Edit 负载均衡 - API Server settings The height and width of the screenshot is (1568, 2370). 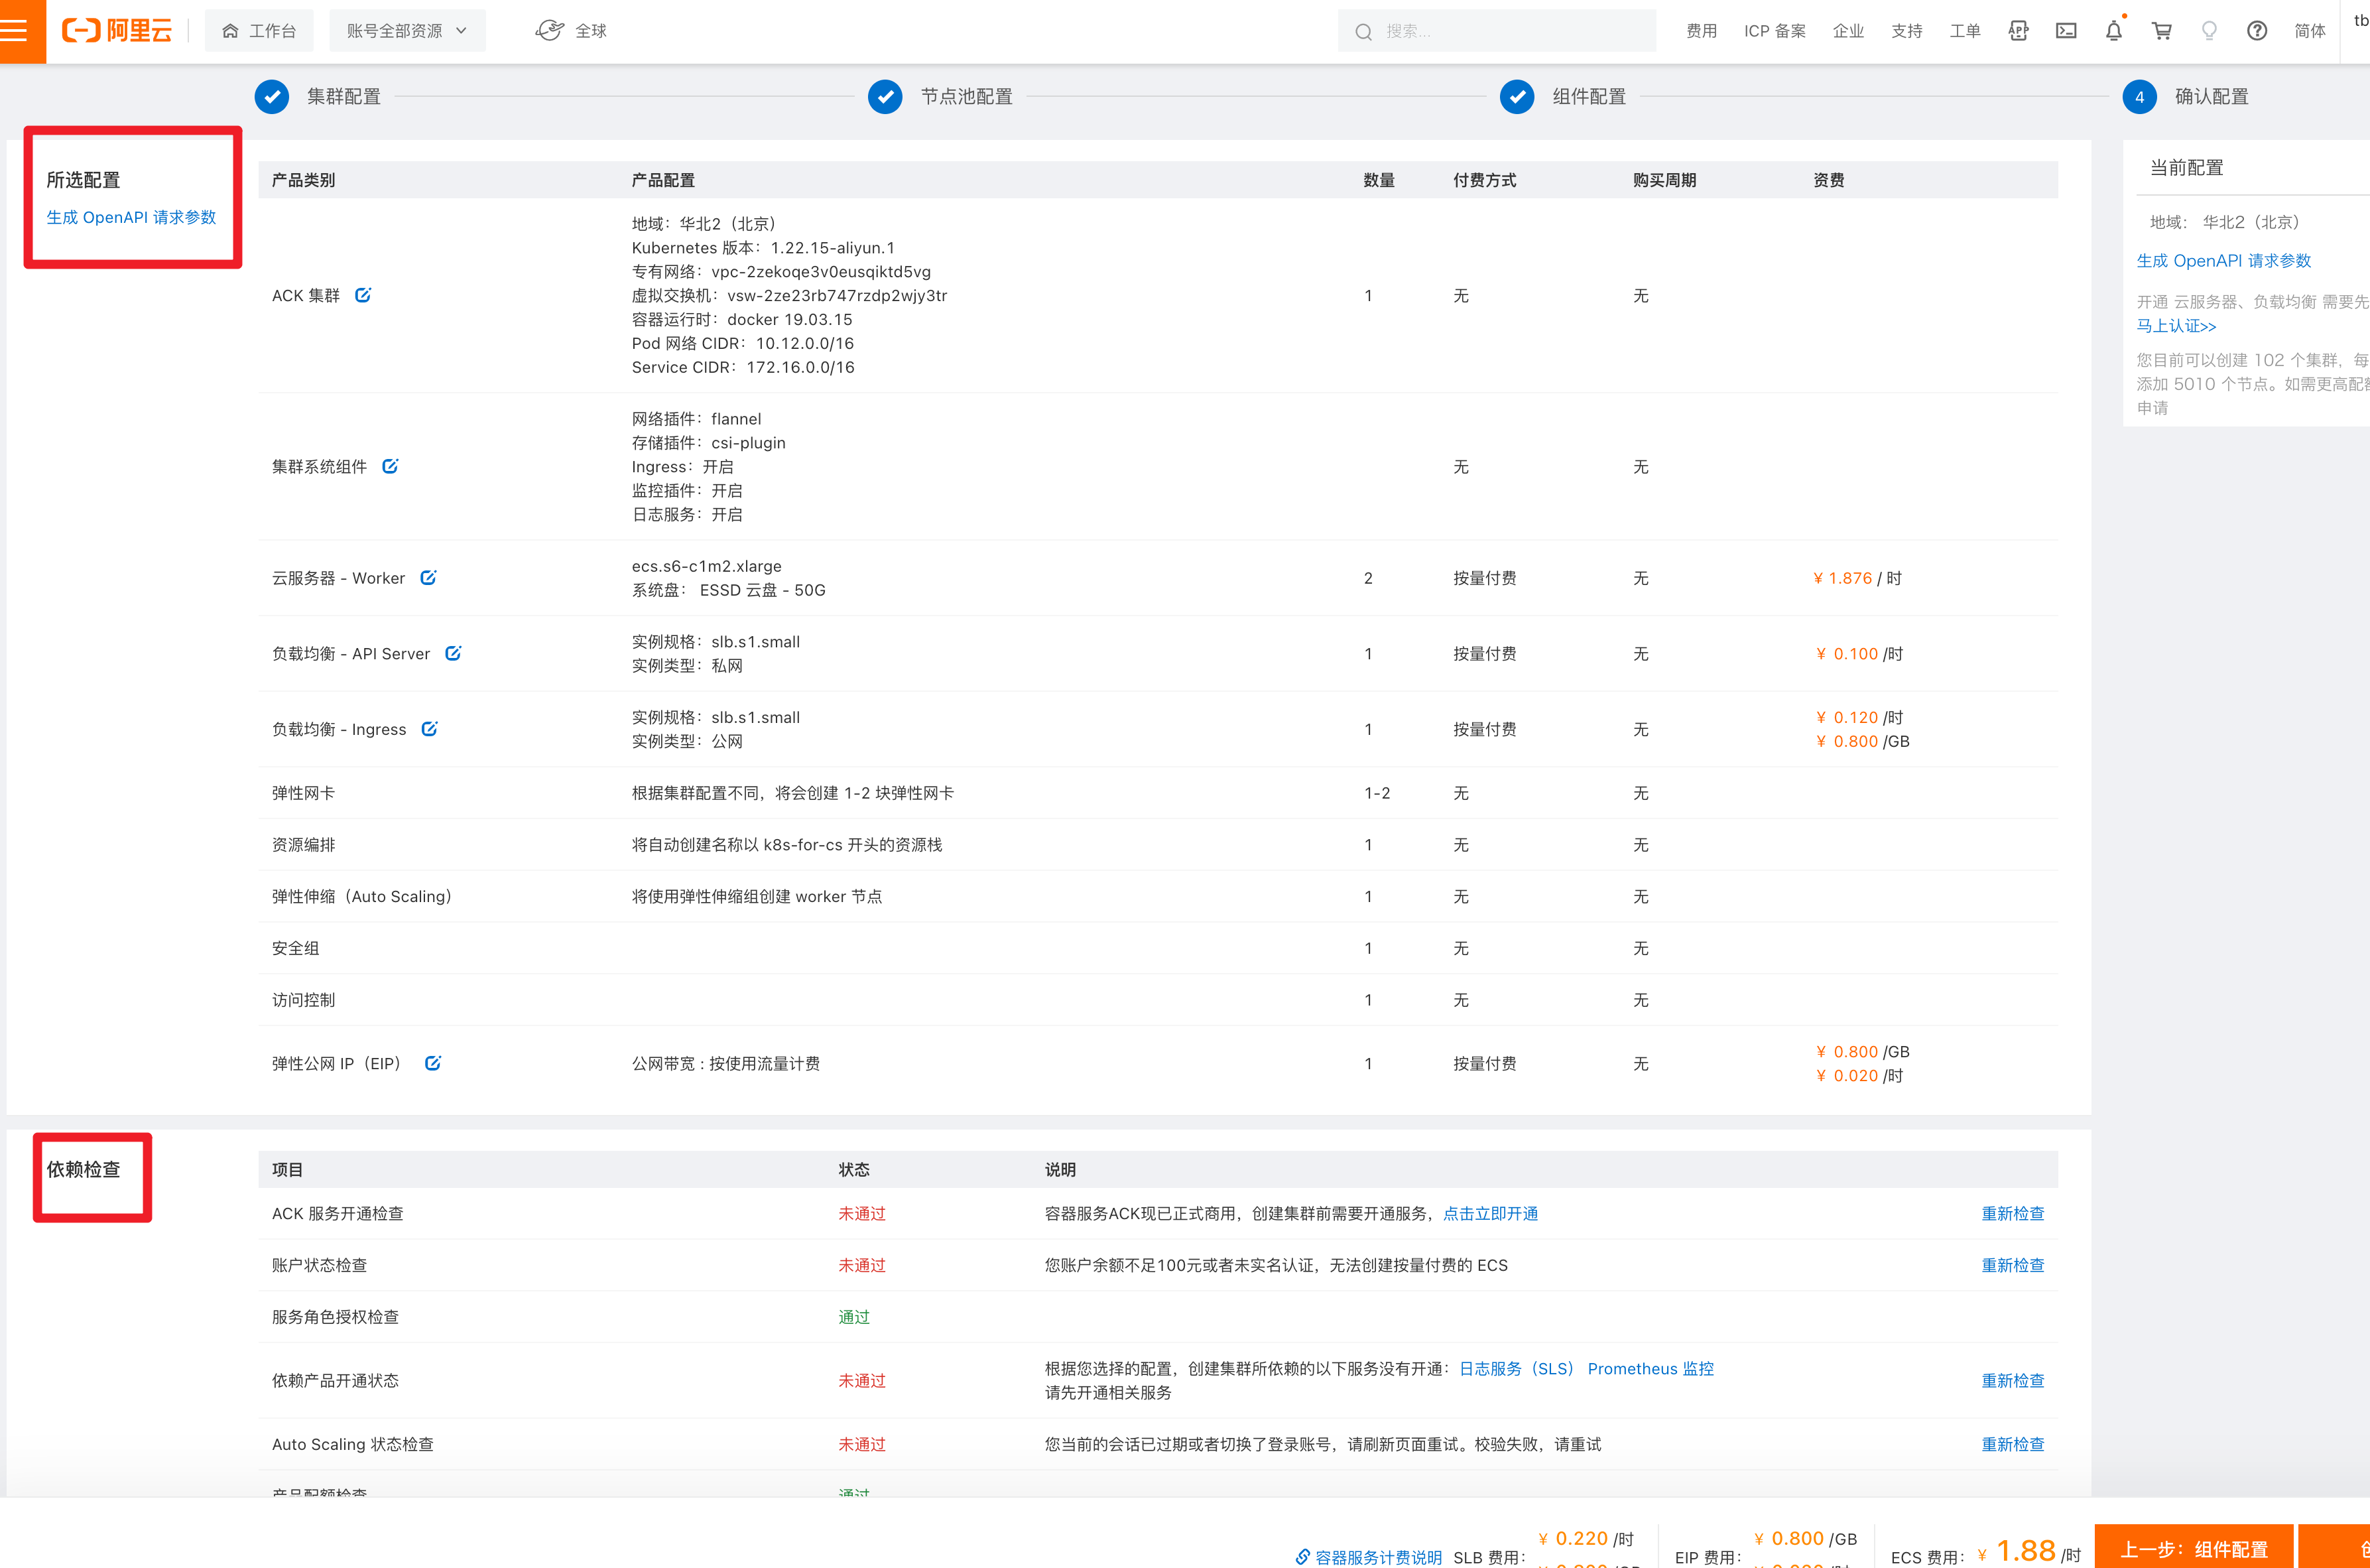pos(453,653)
